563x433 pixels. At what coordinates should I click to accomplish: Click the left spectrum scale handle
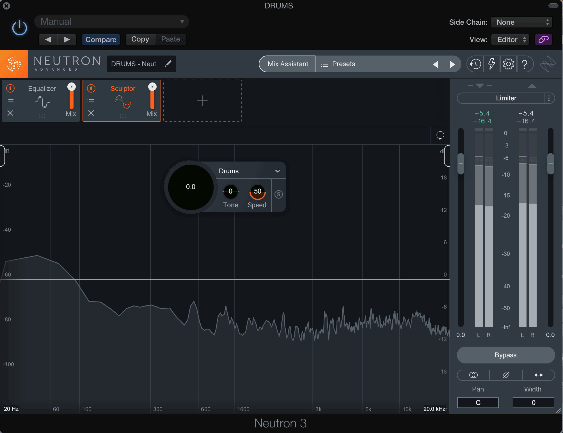point(2,156)
